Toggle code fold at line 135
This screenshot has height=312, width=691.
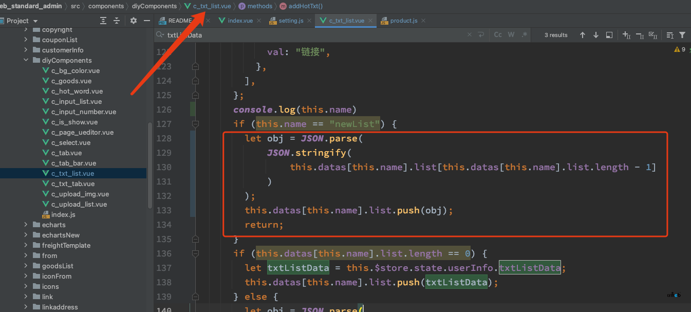[x=195, y=239]
